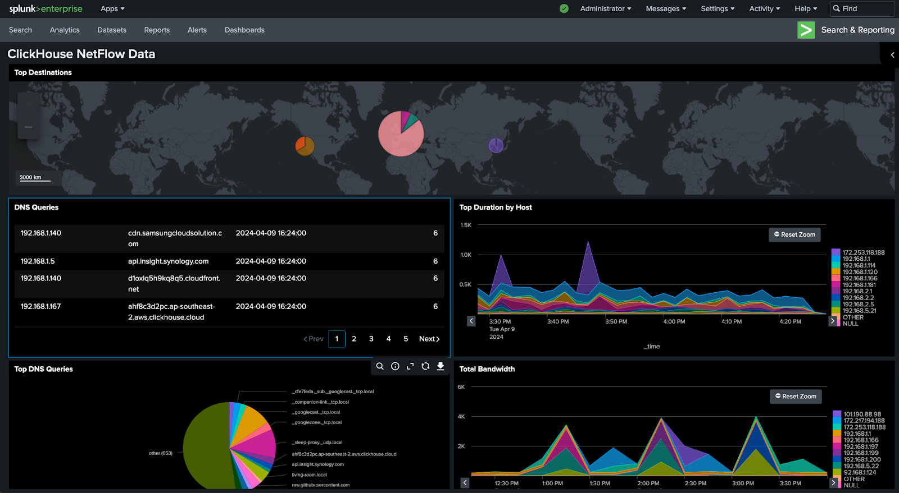This screenshot has width=899, height=493.
Task: Toggle 172.253.118.188 series in Top Duration legend
Action: (863, 252)
